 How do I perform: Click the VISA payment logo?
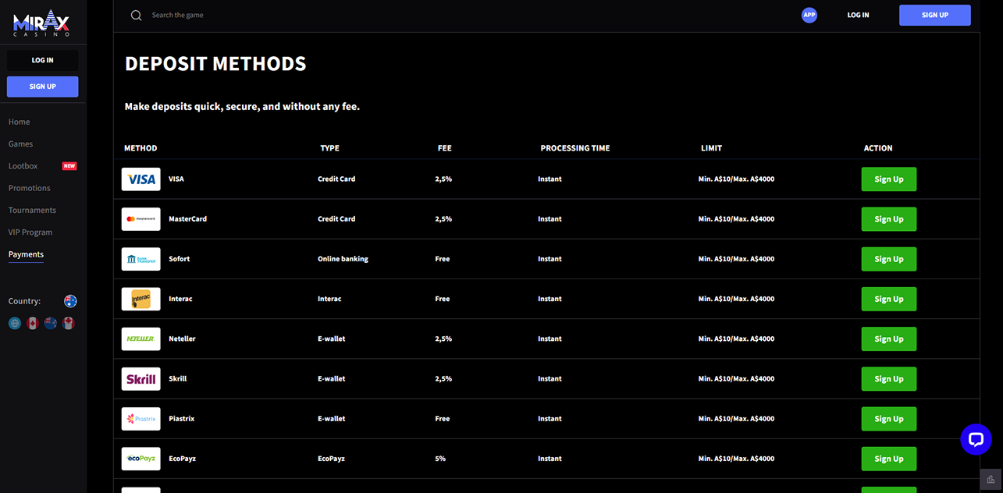(x=141, y=179)
